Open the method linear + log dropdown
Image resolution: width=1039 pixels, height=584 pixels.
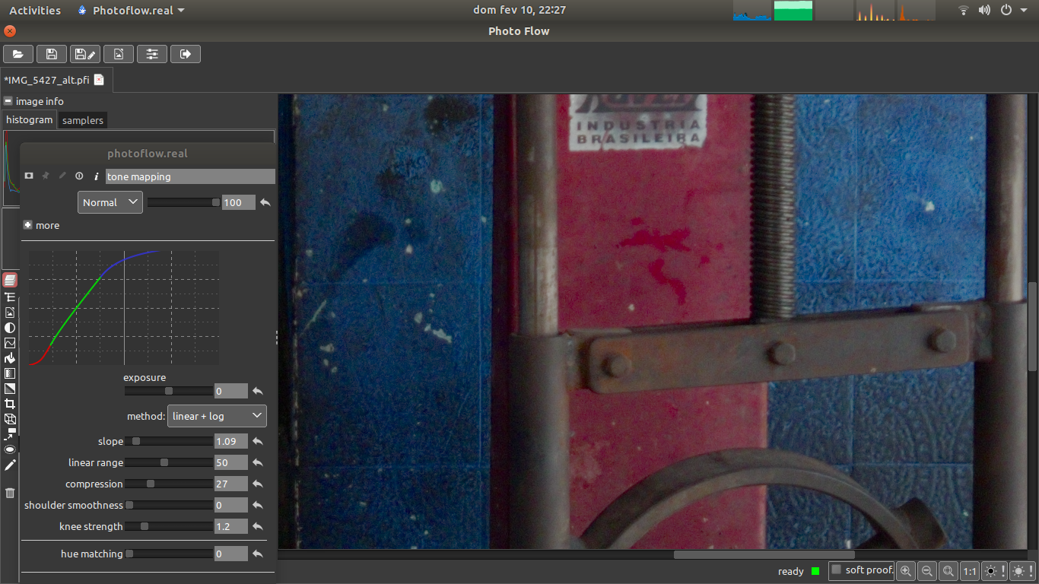pos(217,416)
